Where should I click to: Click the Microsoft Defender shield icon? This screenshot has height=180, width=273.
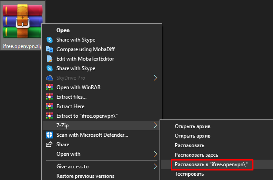point(49,135)
